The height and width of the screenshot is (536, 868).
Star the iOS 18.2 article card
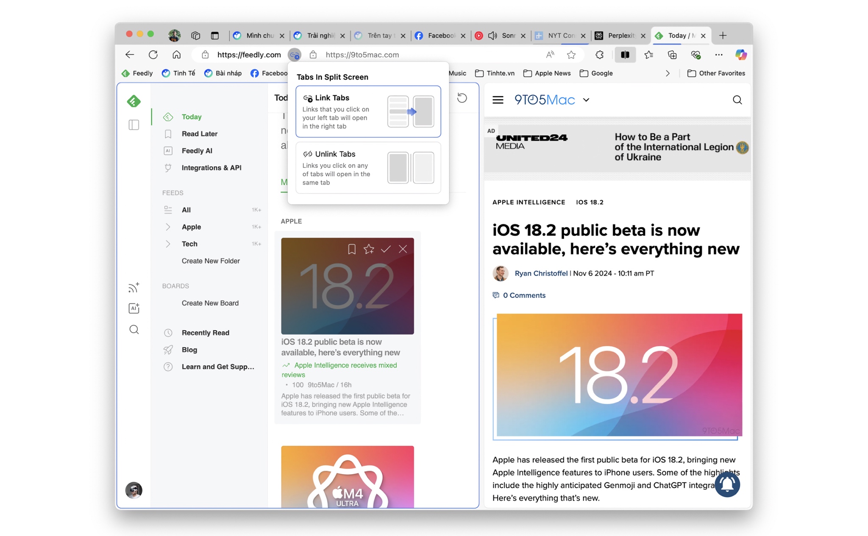click(369, 249)
